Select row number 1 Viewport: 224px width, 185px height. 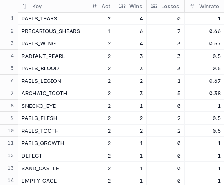12,18
